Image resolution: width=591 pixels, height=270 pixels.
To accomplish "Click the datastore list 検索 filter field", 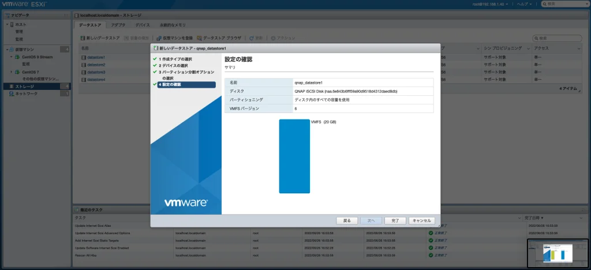I will click(x=557, y=39).
